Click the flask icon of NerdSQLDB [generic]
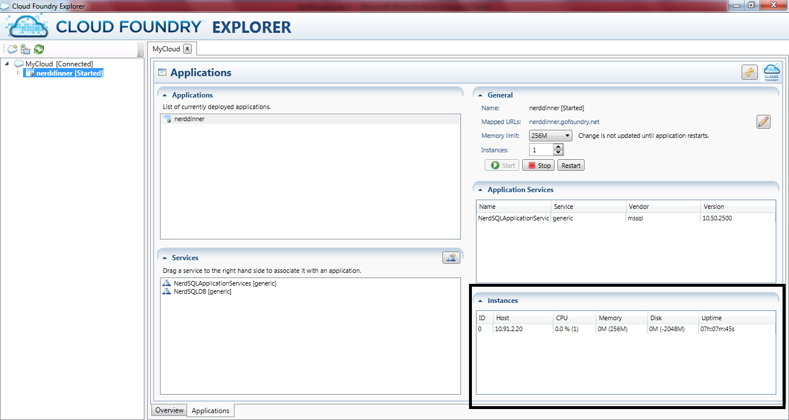This screenshot has width=789, height=420. pos(167,291)
